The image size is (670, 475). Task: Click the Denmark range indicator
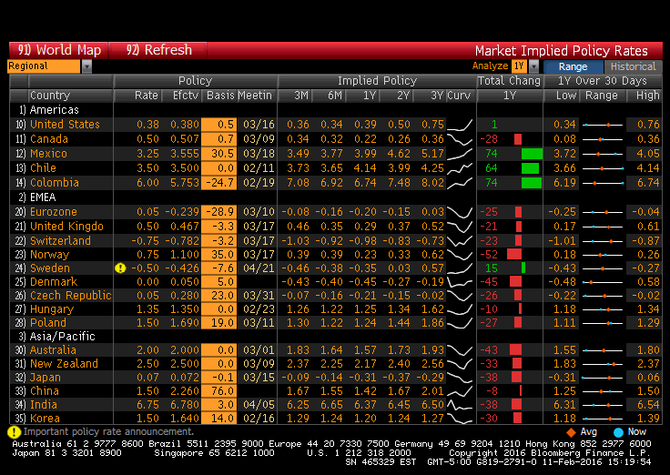click(603, 282)
